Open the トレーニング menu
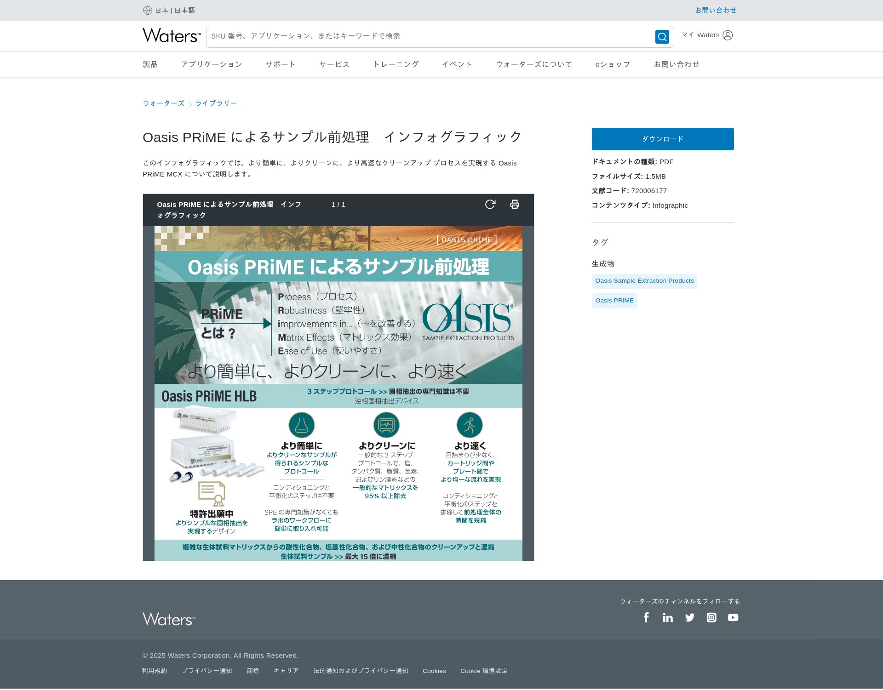The image size is (883, 690). click(x=396, y=64)
